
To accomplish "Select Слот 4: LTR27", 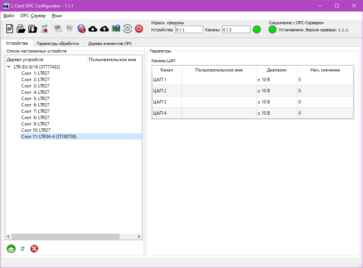I will click(x=35, y=92).
